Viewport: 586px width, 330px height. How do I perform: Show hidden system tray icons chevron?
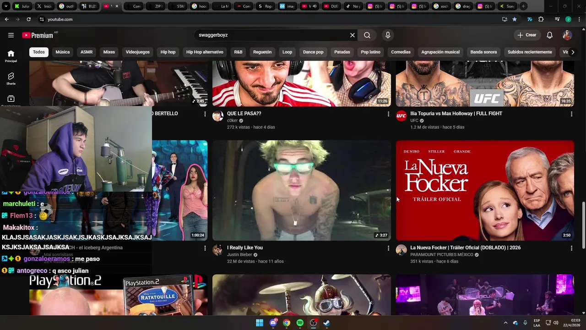505,323
